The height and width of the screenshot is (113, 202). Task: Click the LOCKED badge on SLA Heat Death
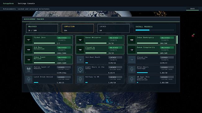point(115,57)
